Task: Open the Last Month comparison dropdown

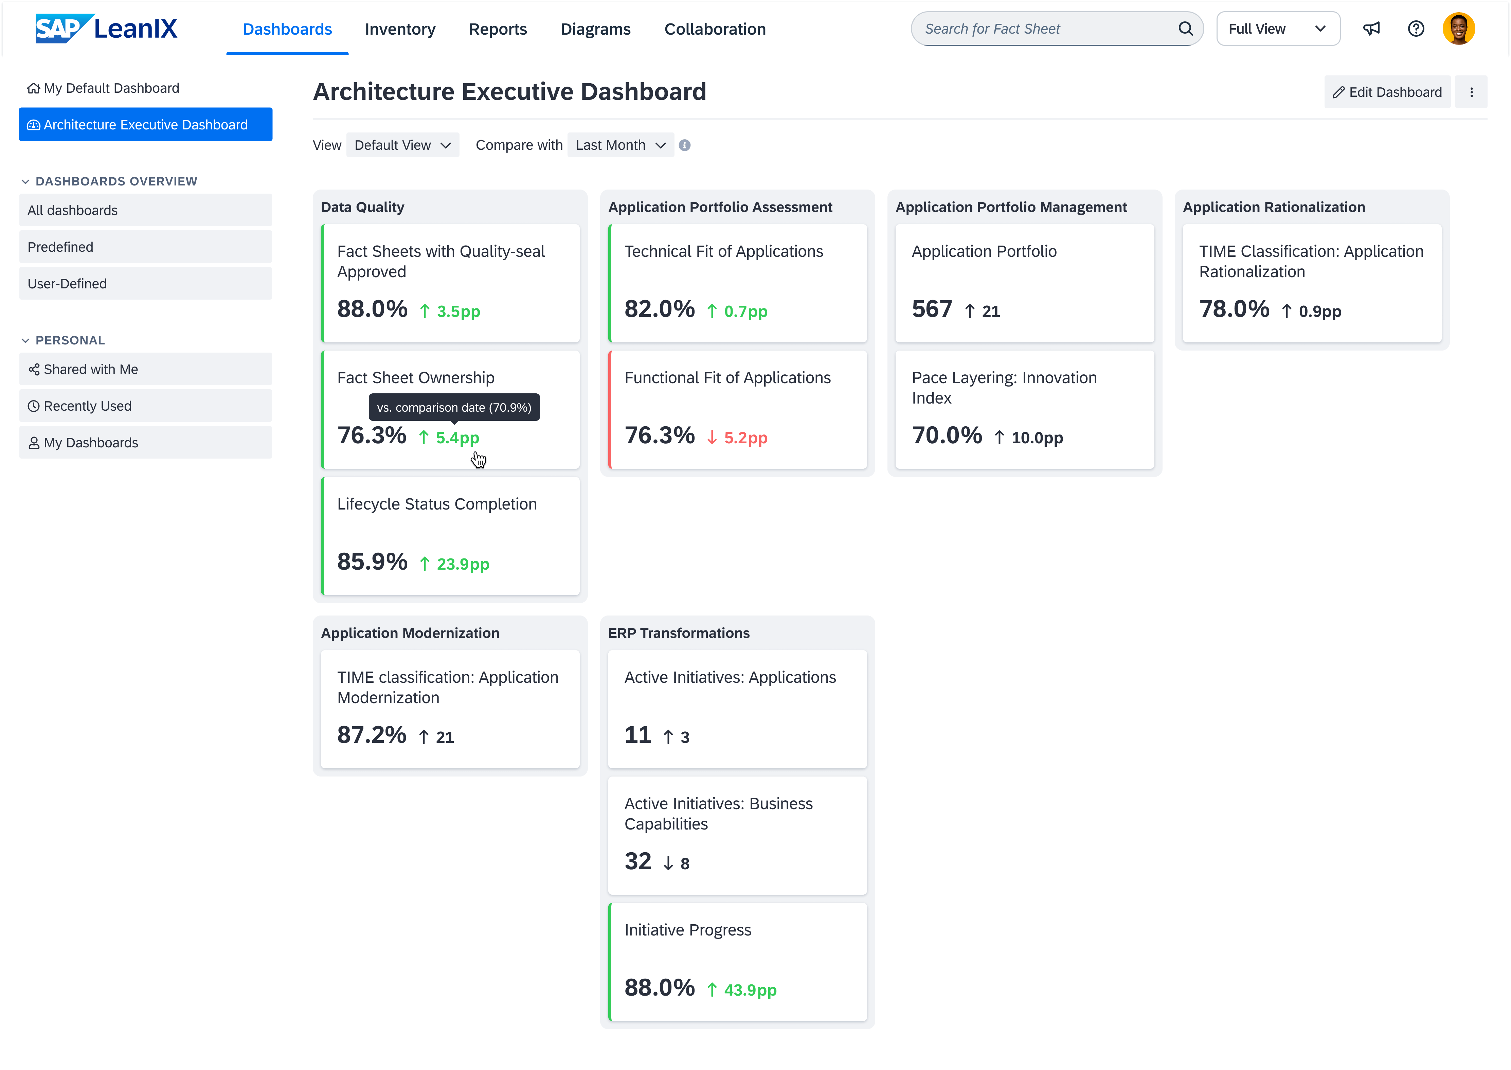Action: tap(620, 145)
